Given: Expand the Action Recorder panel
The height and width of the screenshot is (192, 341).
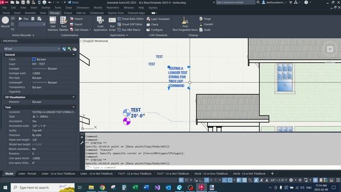Looking at the screenshot, I should pyautogui.click(x=23, y=35).
